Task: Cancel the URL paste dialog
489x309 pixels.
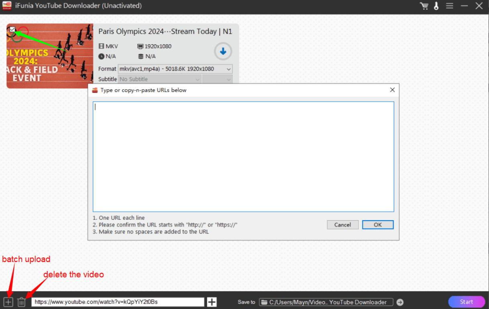Action: click(342, 225)
